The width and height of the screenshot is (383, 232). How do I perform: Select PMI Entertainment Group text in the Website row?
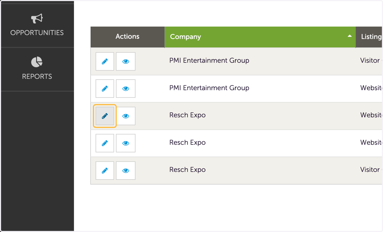pyautogui.click(x=209, y=88)
